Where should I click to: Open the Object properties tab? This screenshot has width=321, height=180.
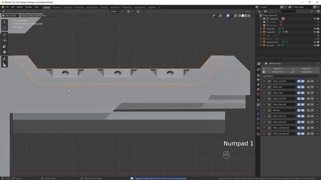258,100
